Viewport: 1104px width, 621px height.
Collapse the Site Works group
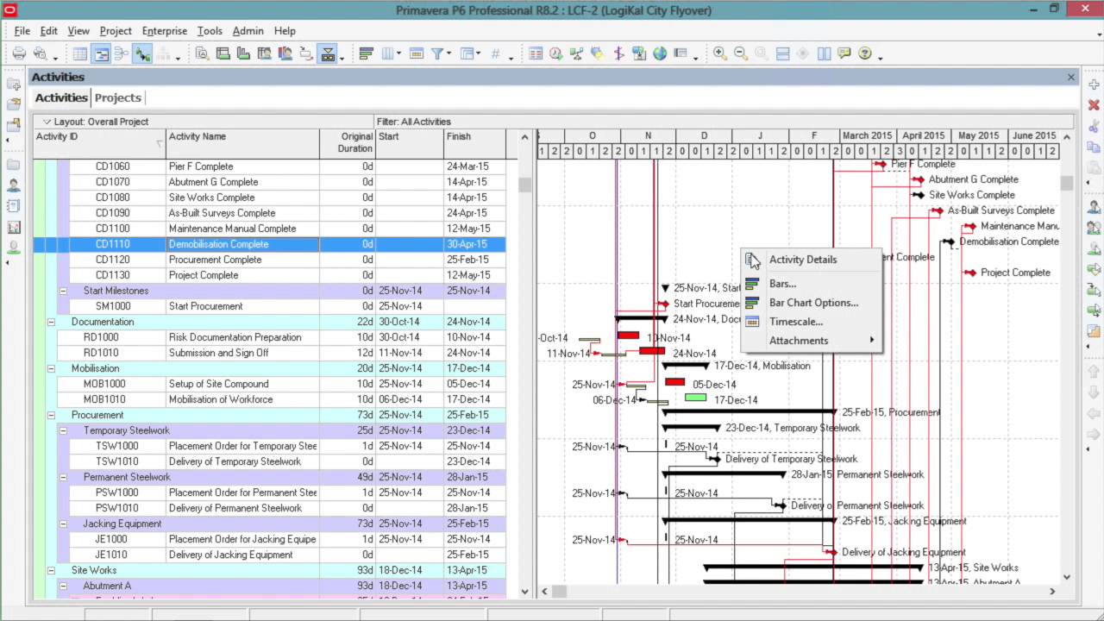click(51, 570)
